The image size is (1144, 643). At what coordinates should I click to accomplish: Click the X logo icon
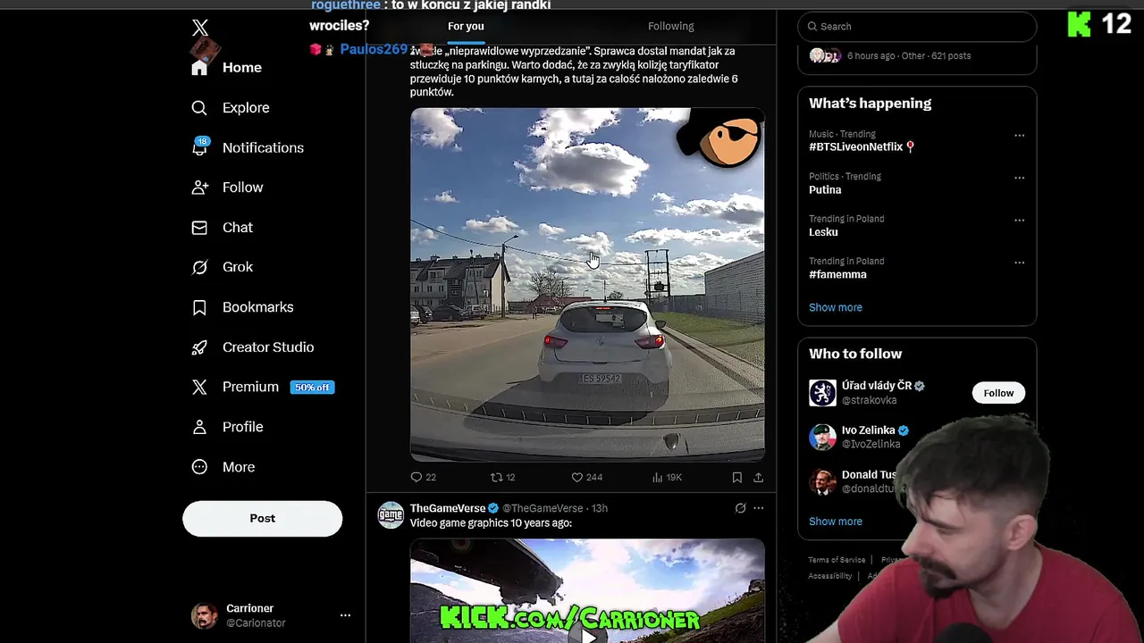click(x=200, y=28)
